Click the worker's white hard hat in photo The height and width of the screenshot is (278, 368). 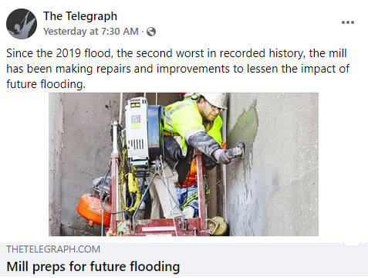point(213,100)
